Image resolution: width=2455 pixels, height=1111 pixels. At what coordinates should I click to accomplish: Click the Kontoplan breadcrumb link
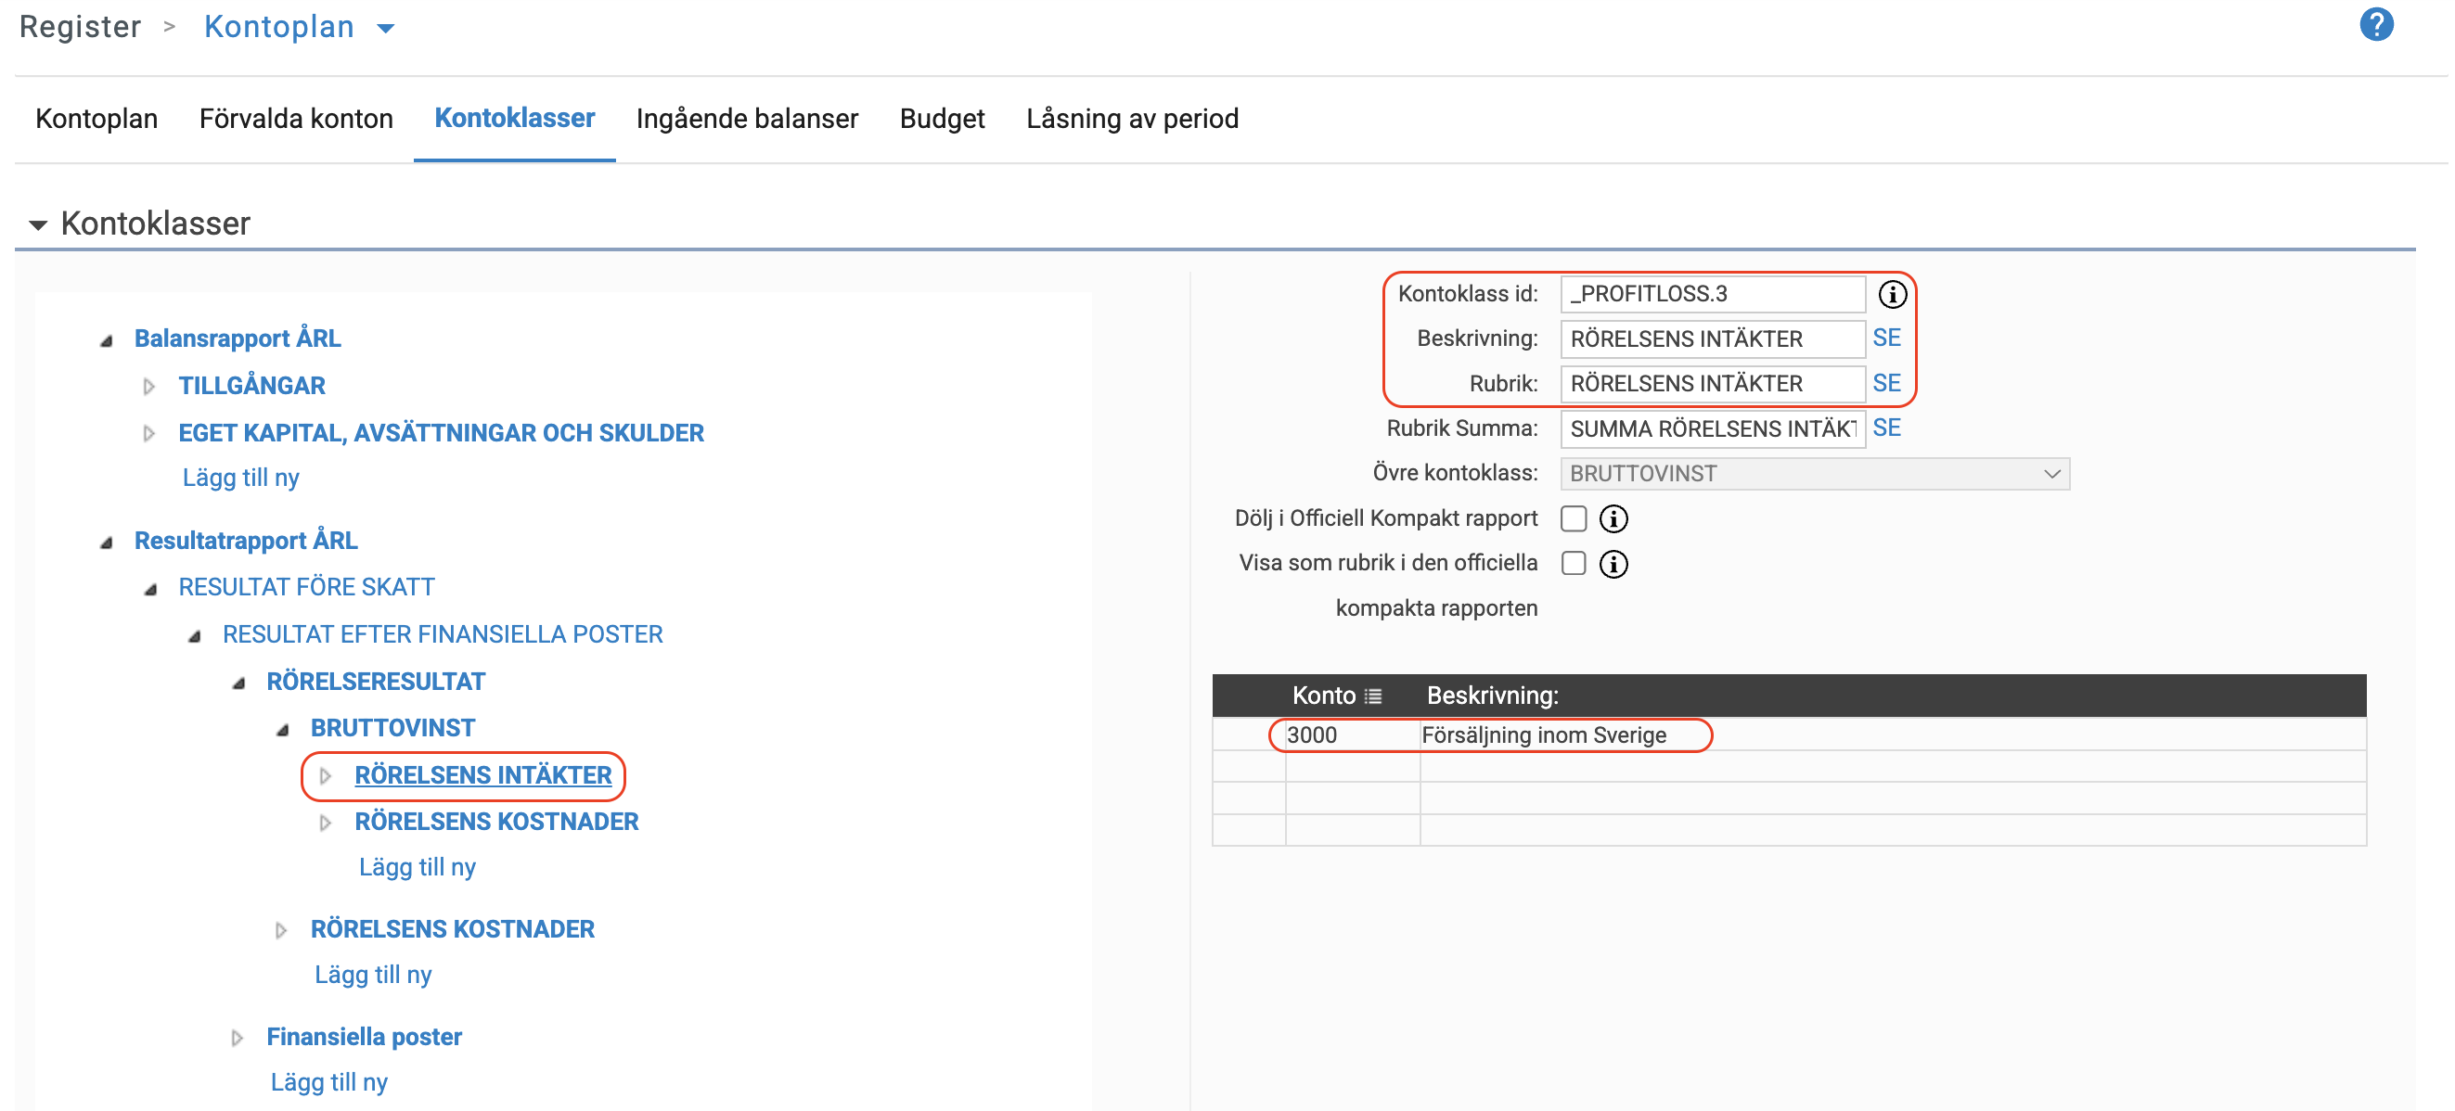[279, 27]
